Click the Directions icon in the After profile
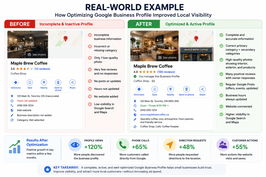The height and width of the screenshot is (177, 266). coord(139,89)
